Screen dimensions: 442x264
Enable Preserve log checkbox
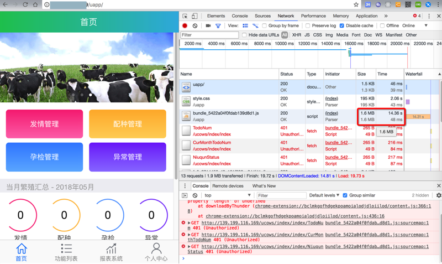[308, 25]
